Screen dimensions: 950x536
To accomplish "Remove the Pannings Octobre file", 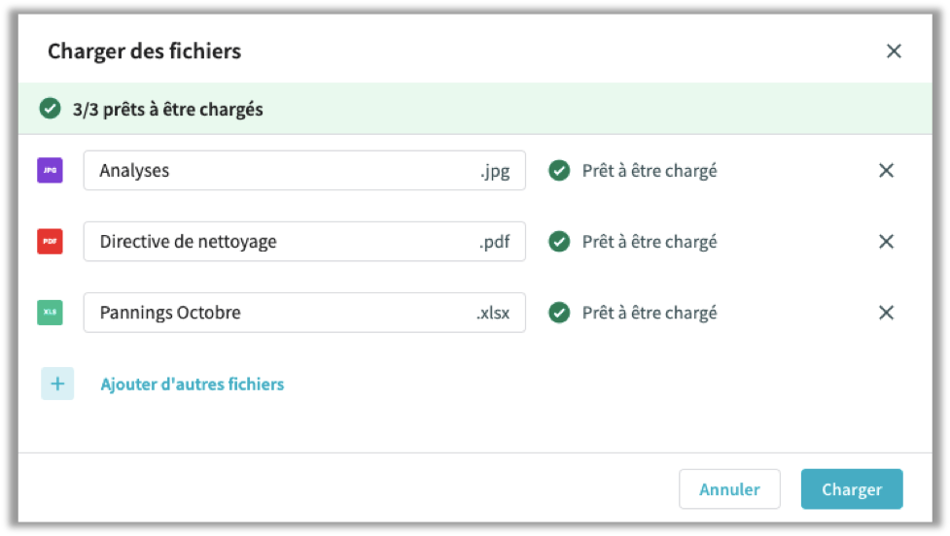I will tap(887, 313).
